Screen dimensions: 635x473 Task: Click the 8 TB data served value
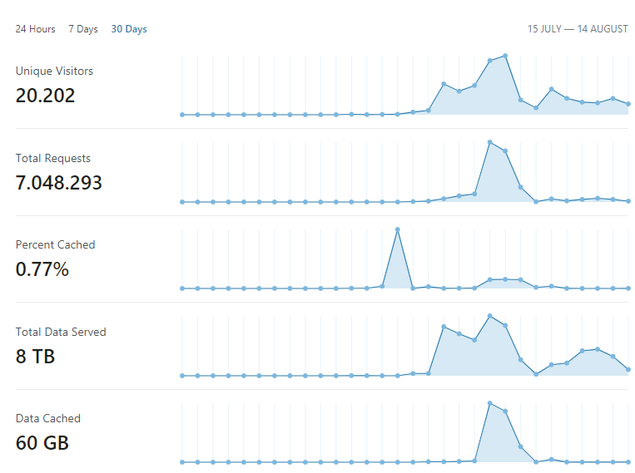coord(35,357)
